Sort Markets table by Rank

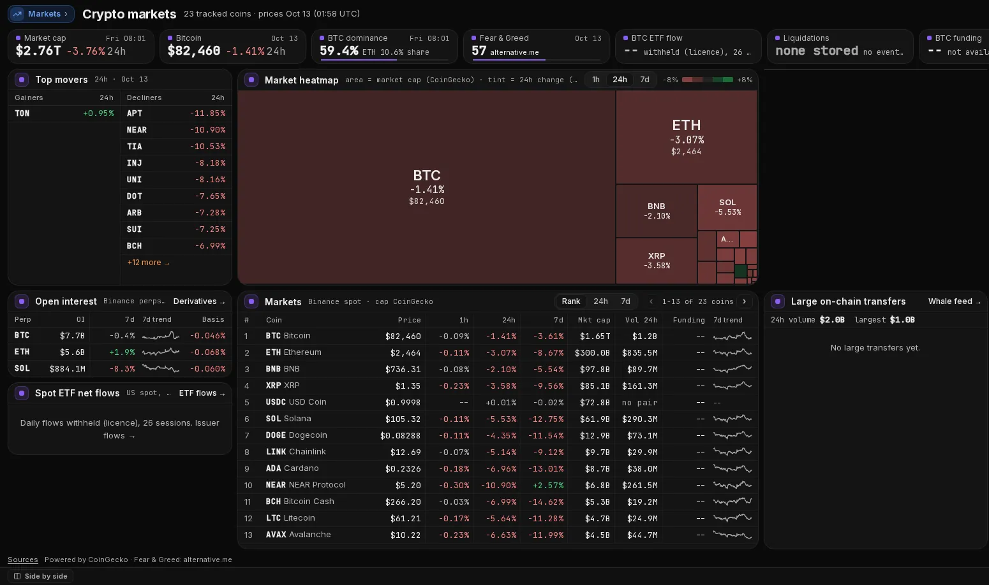click(x=571, y=301)
